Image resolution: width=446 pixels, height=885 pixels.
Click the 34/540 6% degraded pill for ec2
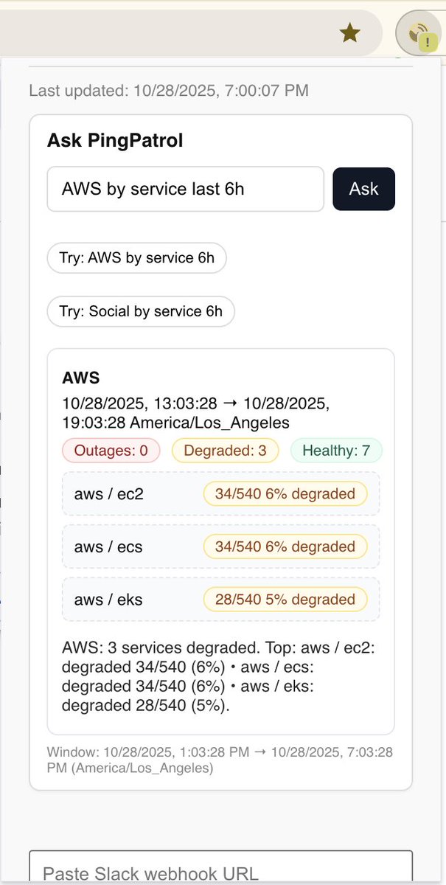click(285, 493)
